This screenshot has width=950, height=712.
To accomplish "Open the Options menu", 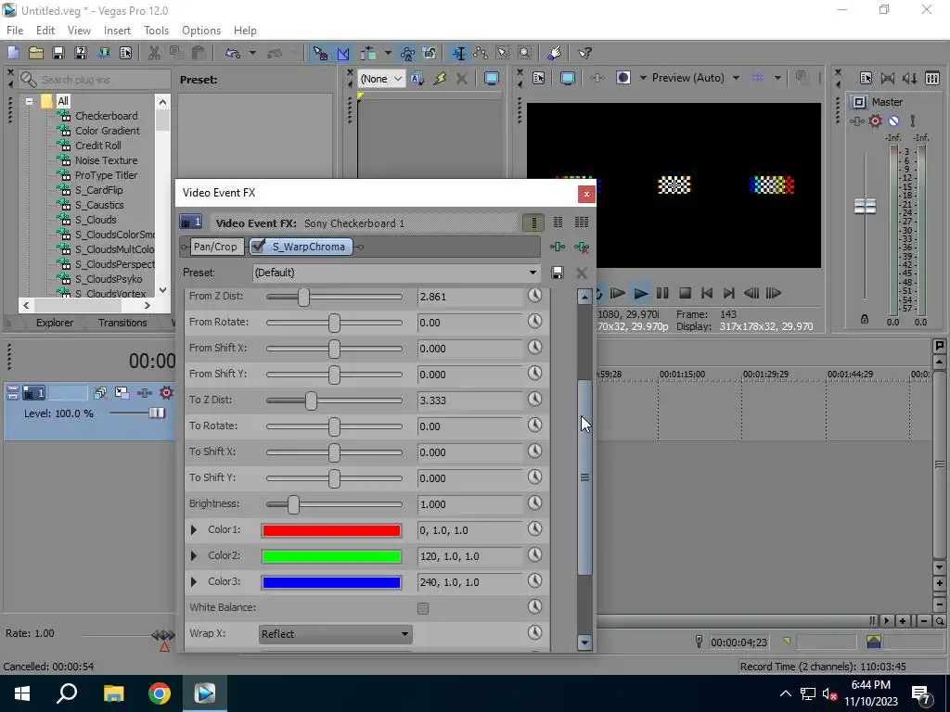I will pyautogui.click(x=201, y=31).
